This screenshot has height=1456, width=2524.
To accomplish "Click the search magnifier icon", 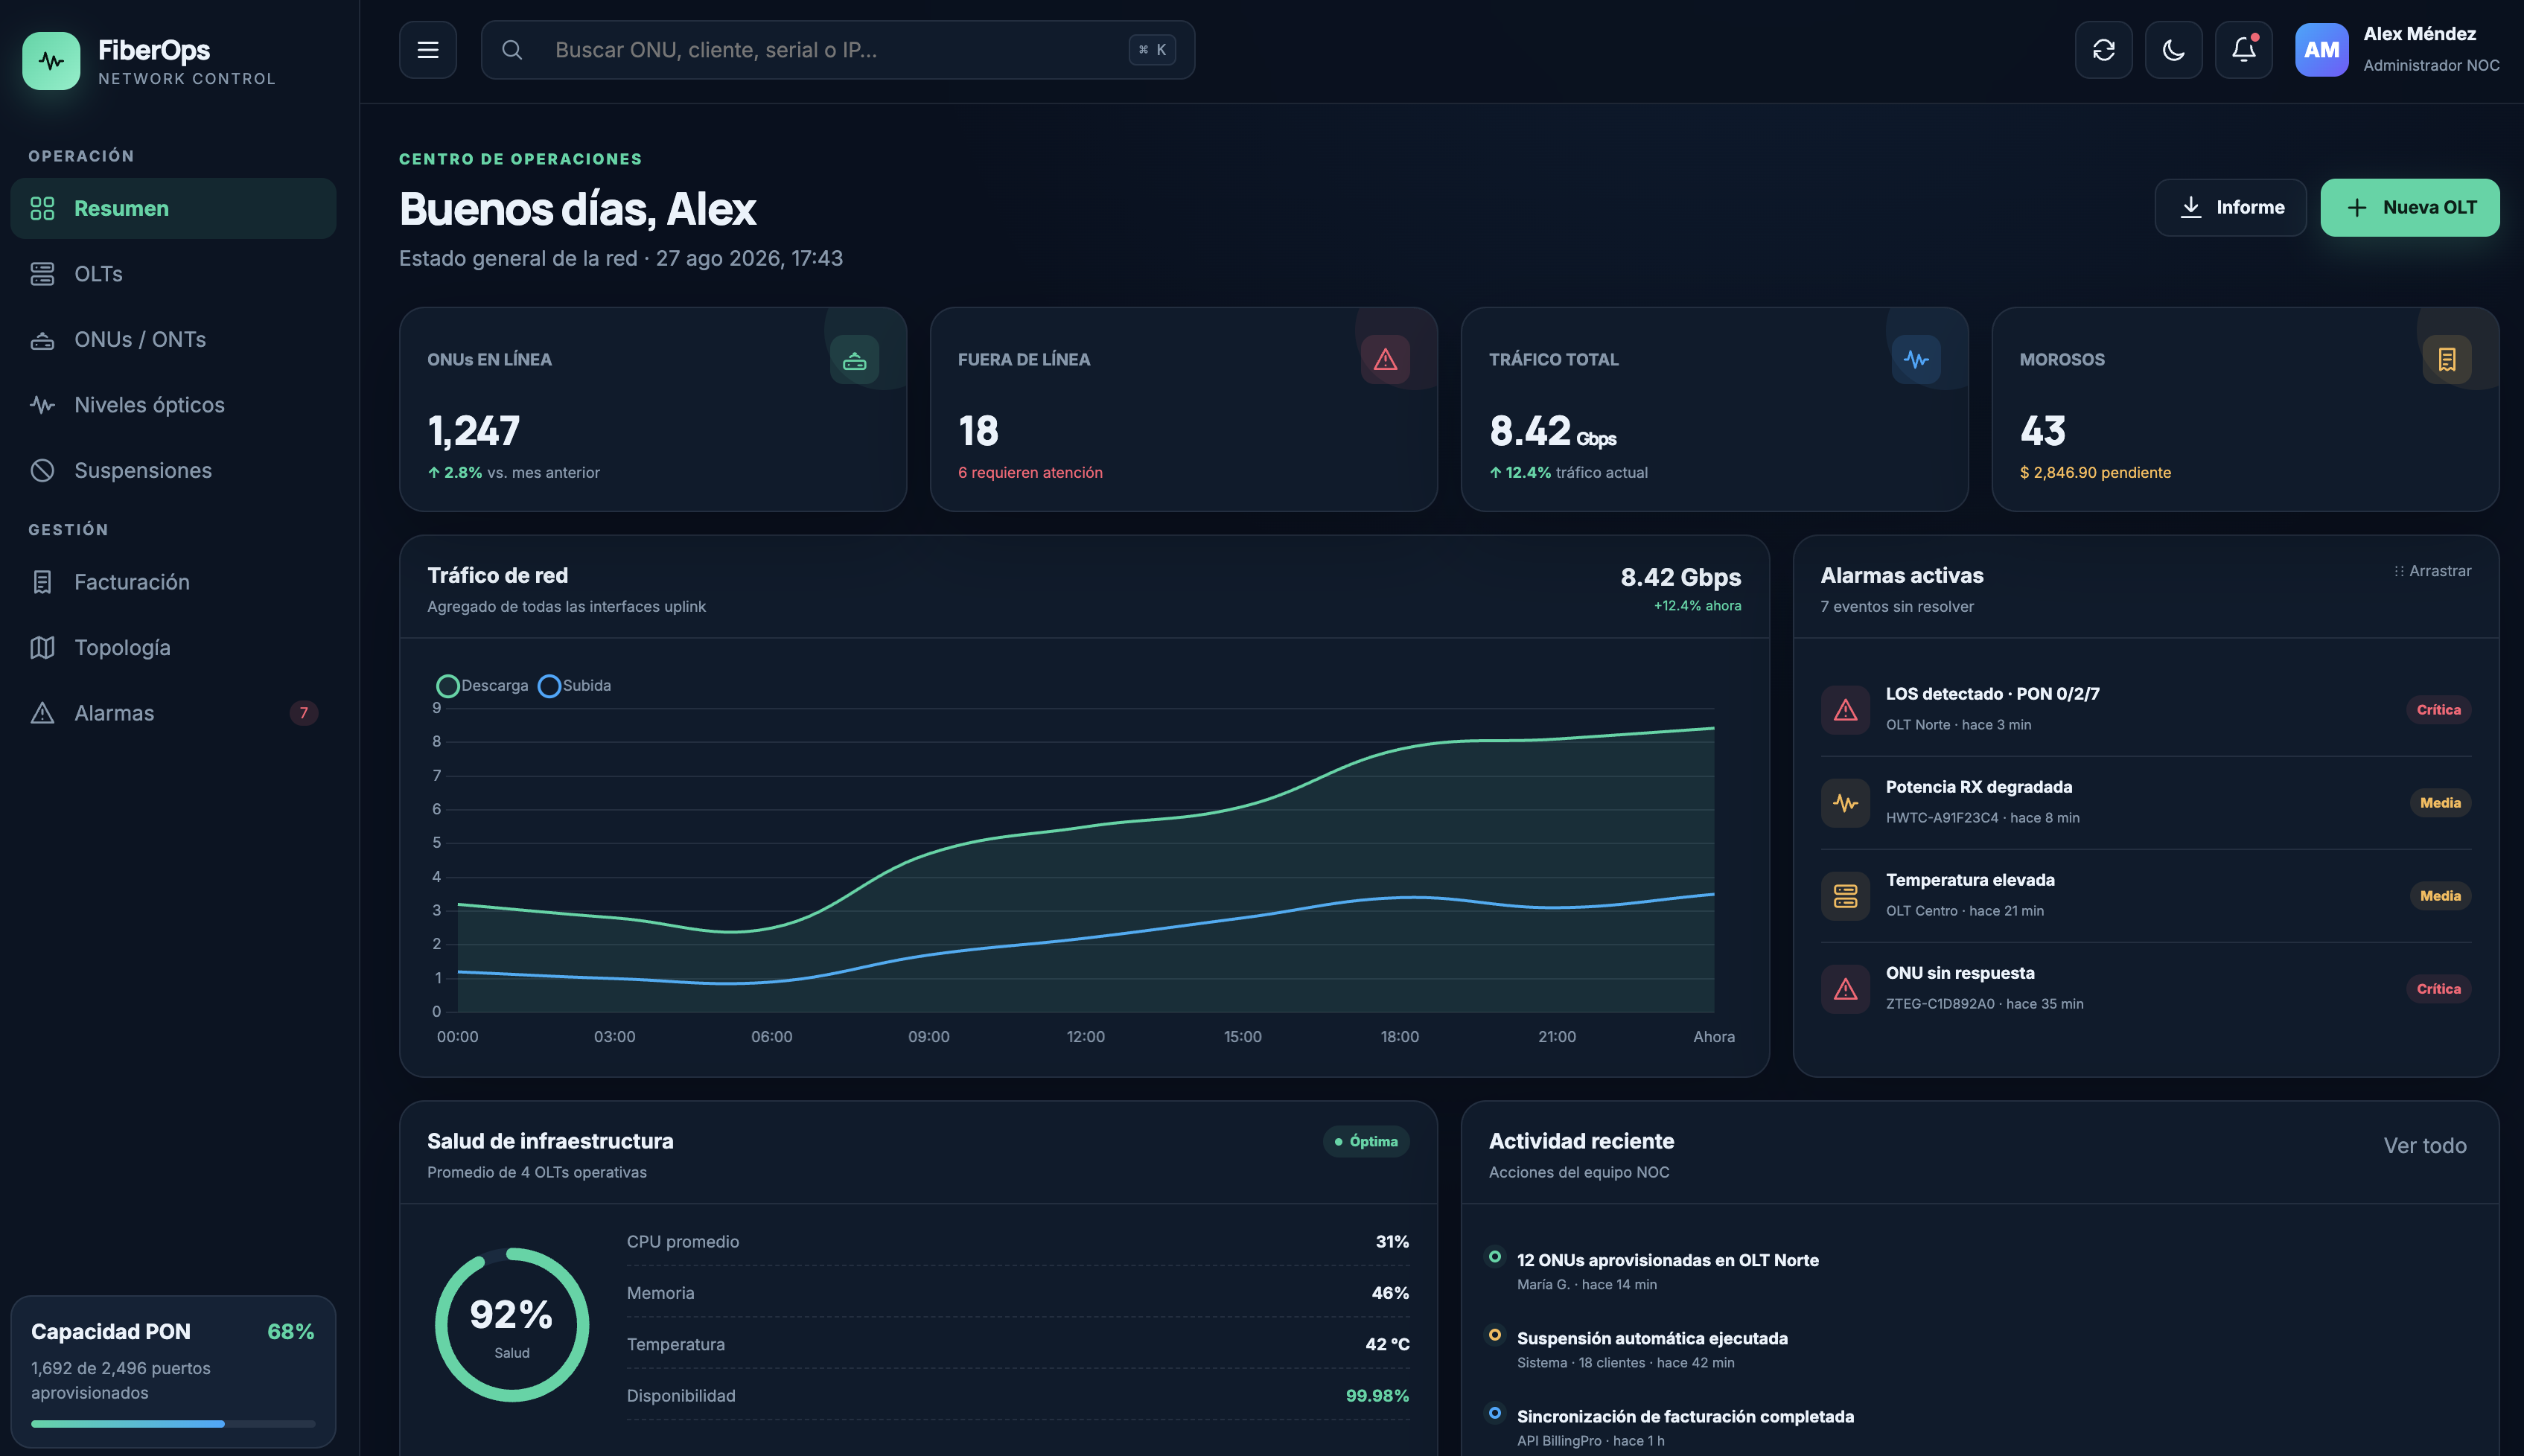I will [512, 50].
